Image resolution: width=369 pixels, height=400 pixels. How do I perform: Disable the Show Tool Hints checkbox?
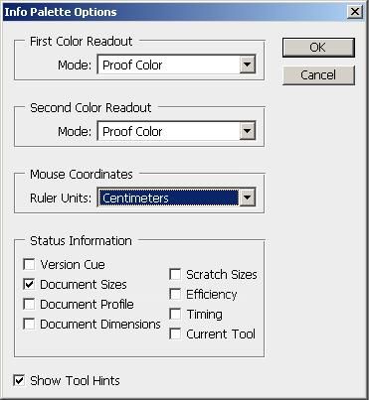click(x=19, y=380)
